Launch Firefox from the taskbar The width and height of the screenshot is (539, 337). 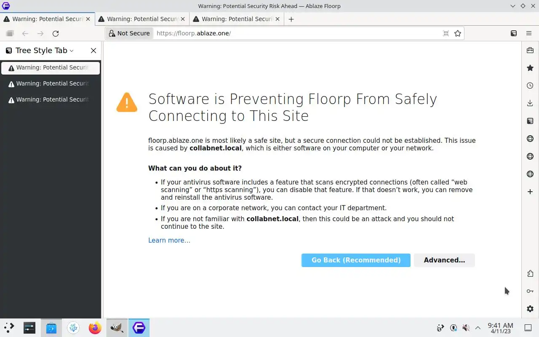point(95,328)
